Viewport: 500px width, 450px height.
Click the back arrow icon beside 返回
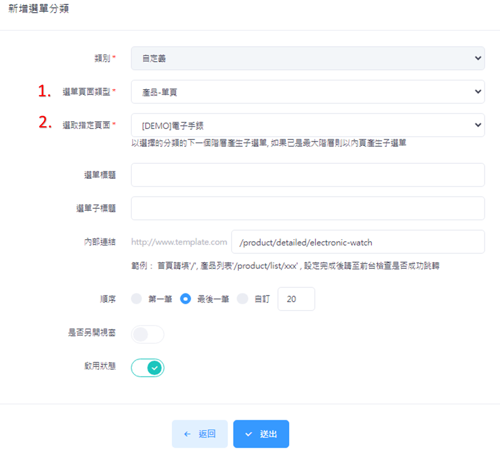187,434
